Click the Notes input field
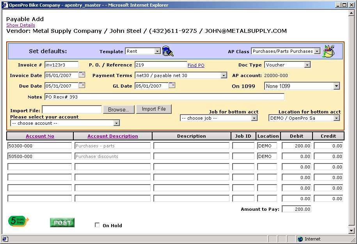This screenshot has height=244, width=357. 164,97
